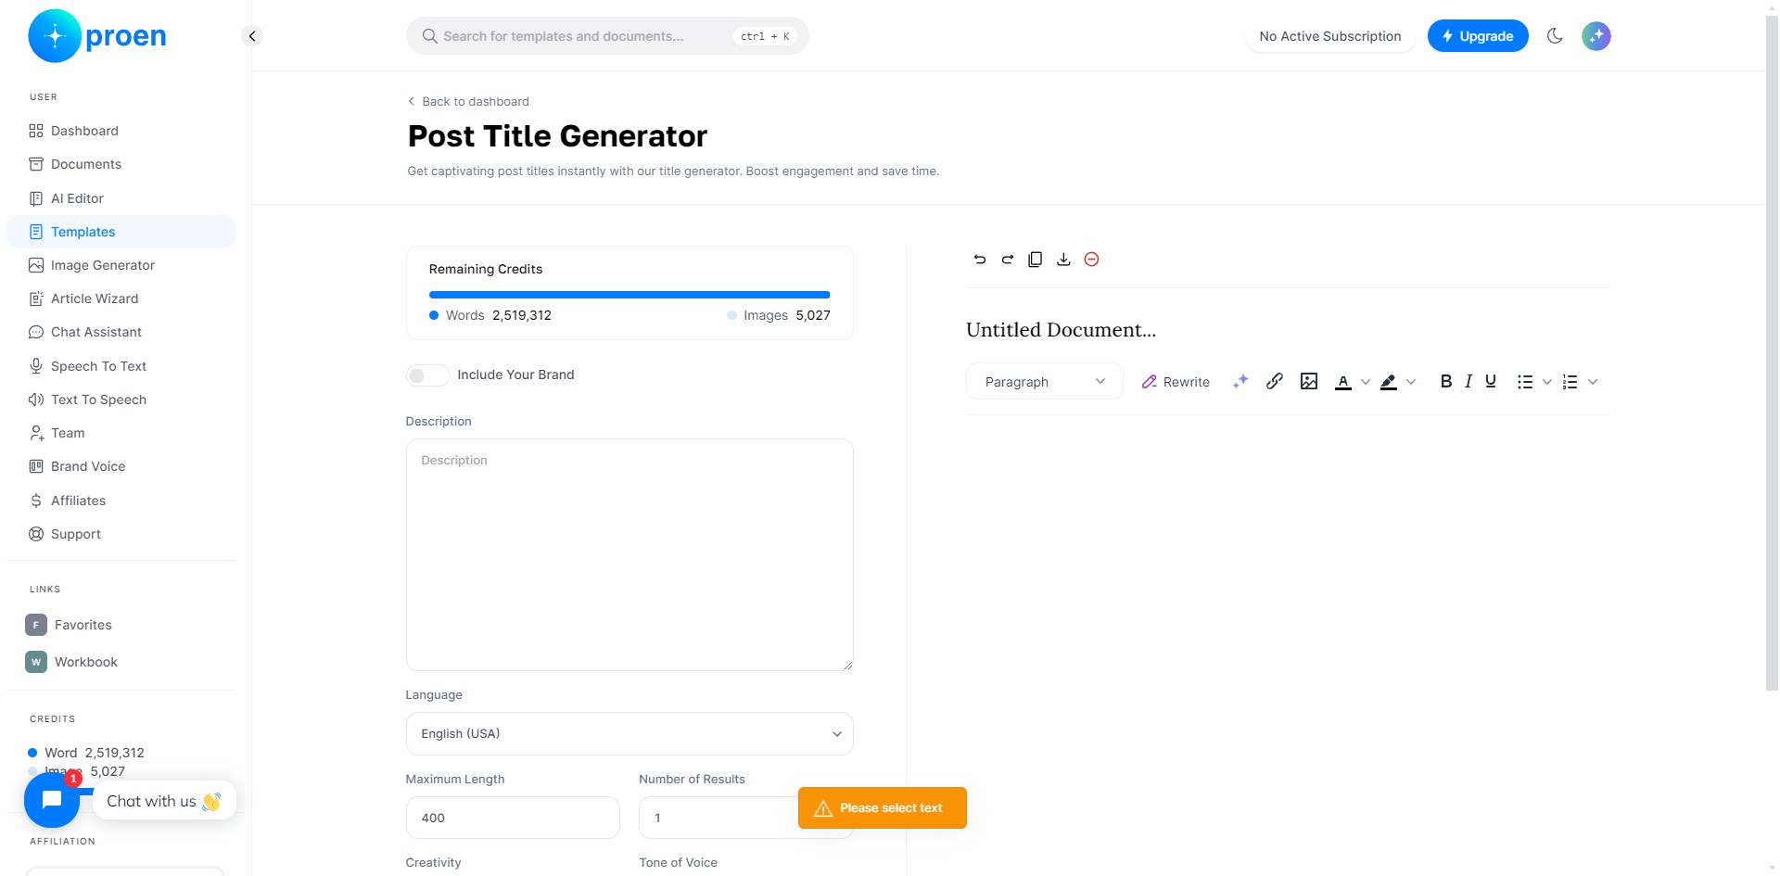This screenshot has height=876, width=1780.
Task: Click the page vertical scrollbar
Action: [1772, 352]
